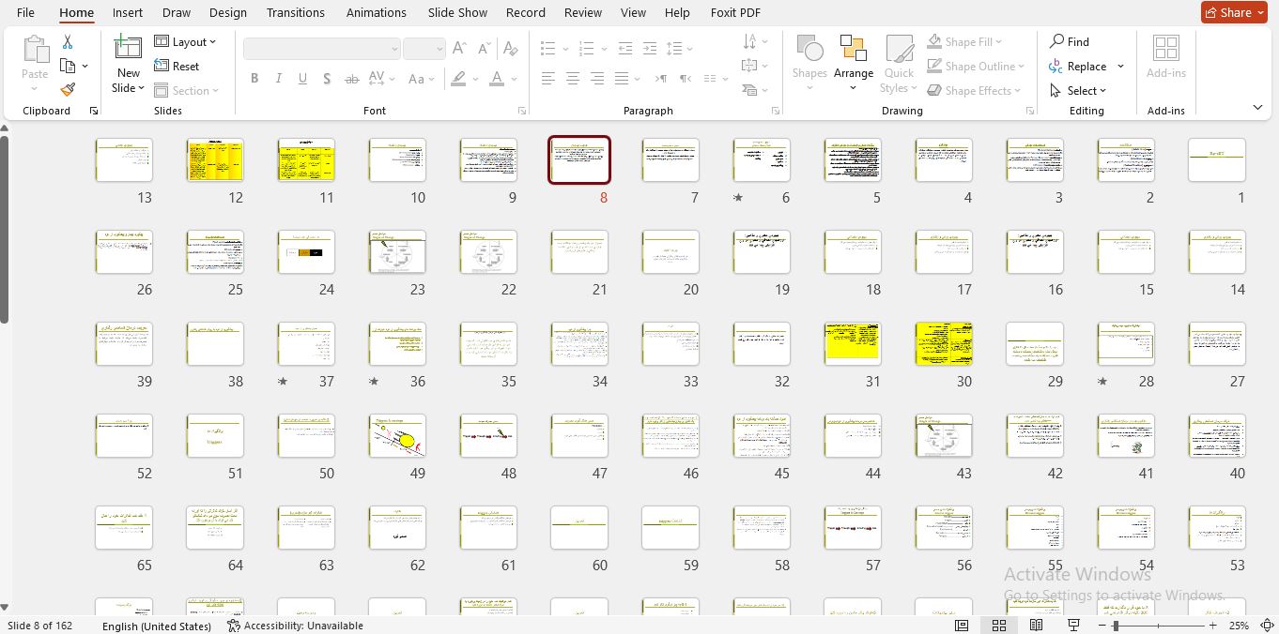Click the Section button
The image size is (1279, 634).
click(185, 91)
